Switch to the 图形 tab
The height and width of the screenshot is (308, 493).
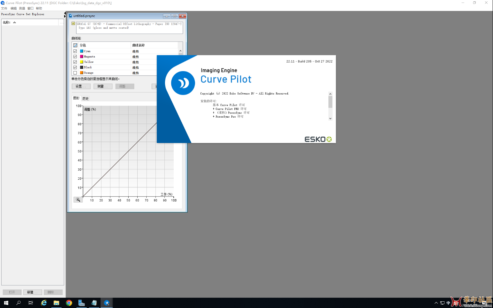point(76,98)
